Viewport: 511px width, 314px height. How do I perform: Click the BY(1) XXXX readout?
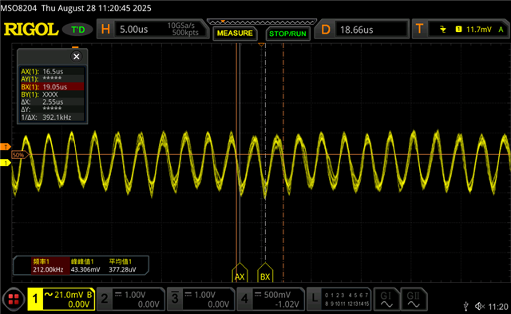point(52,94)
